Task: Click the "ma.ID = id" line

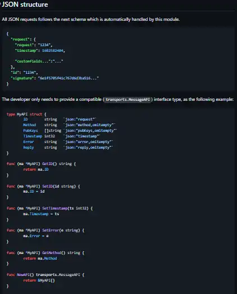Action: (34, 191)
